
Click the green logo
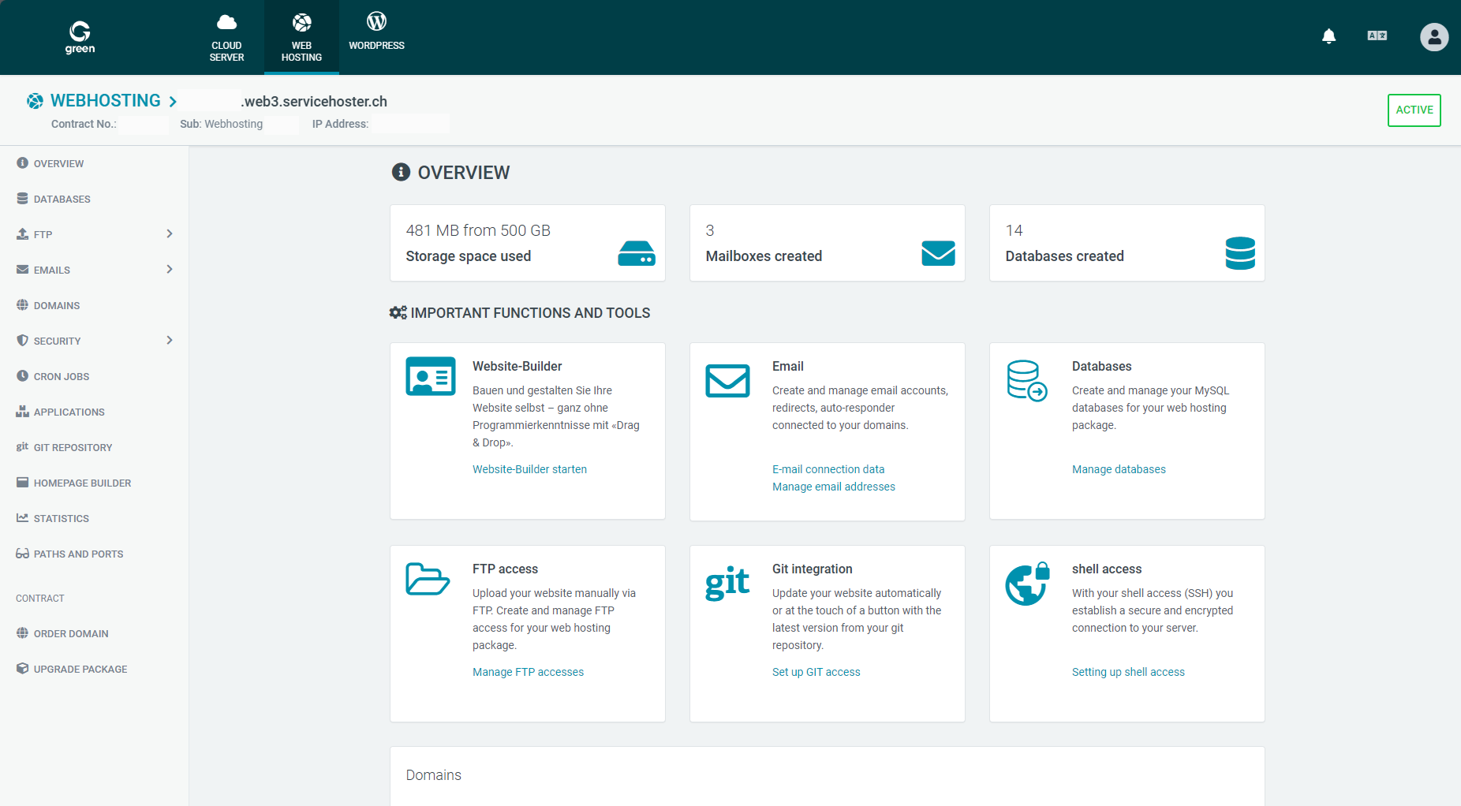pyautogui.click(x=80, y=37)
